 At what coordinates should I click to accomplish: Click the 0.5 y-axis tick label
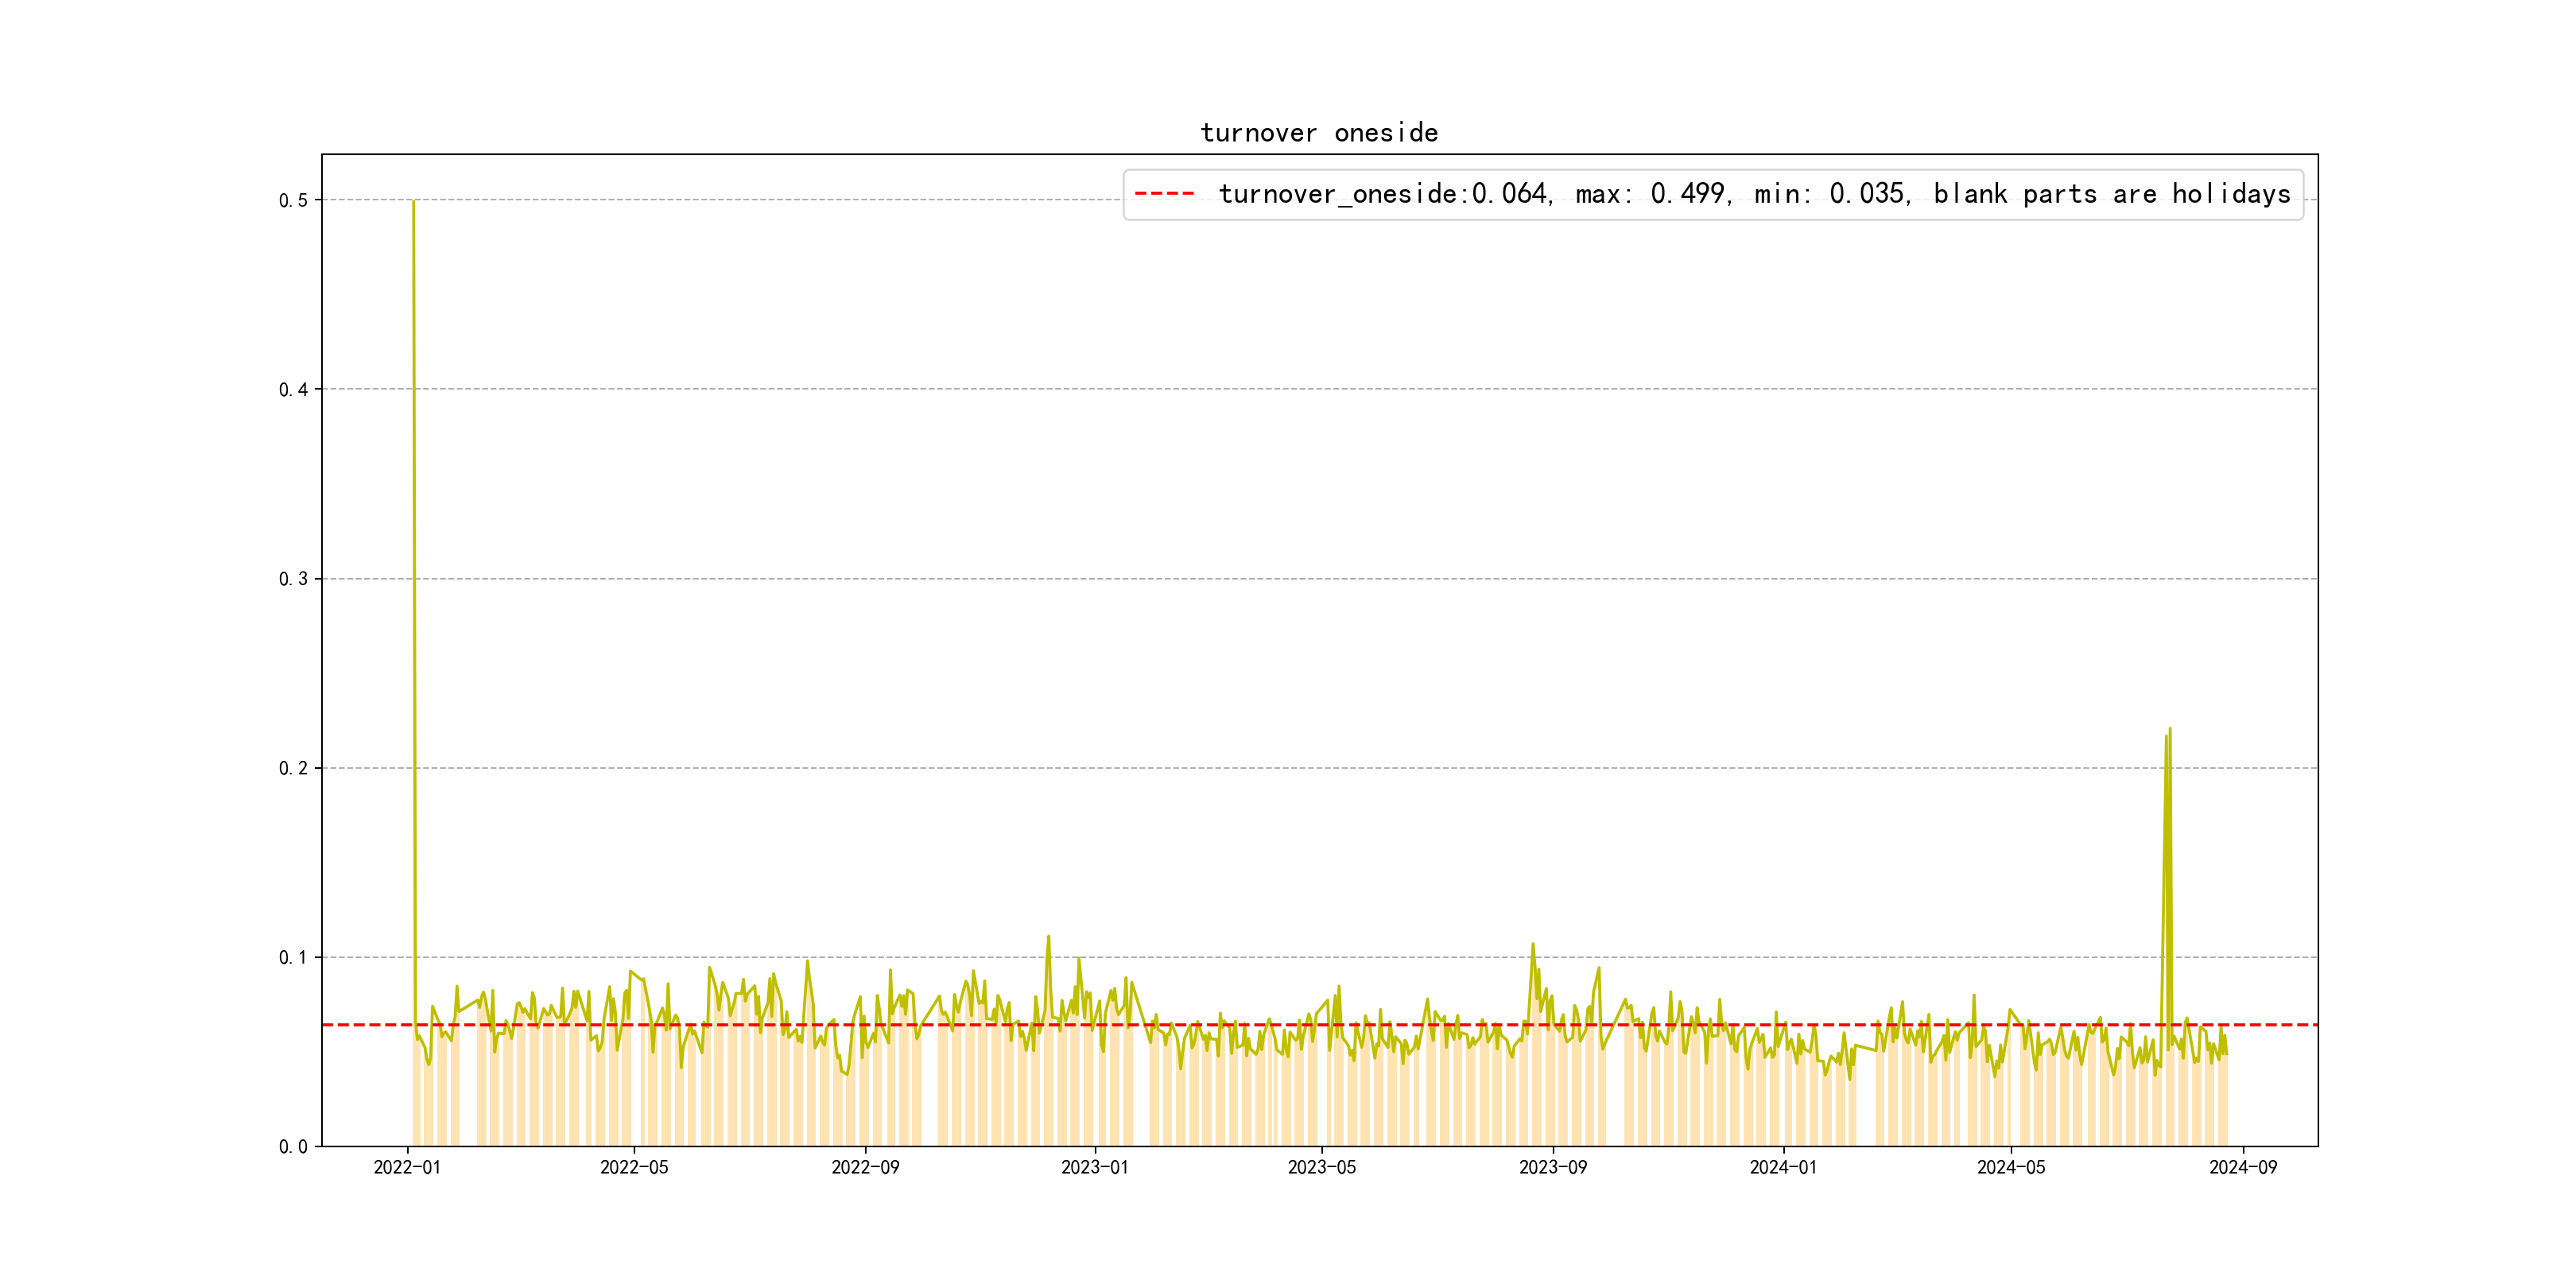[x=293, y=201]
